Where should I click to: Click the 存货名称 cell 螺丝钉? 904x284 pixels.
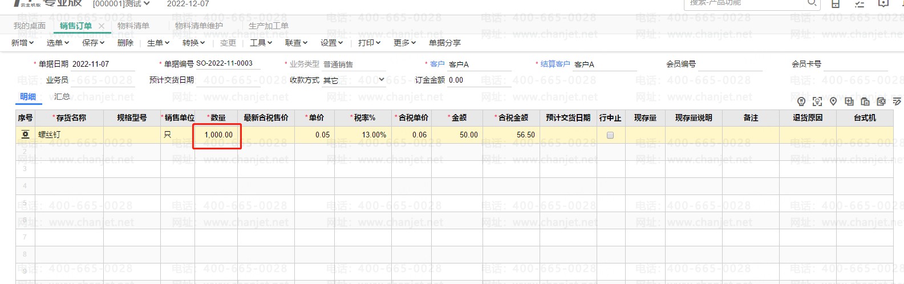tap(70, 135)
